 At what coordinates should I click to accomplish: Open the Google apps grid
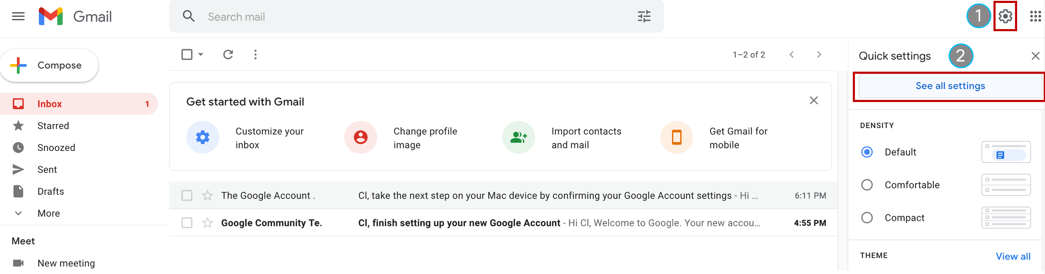1035,16
